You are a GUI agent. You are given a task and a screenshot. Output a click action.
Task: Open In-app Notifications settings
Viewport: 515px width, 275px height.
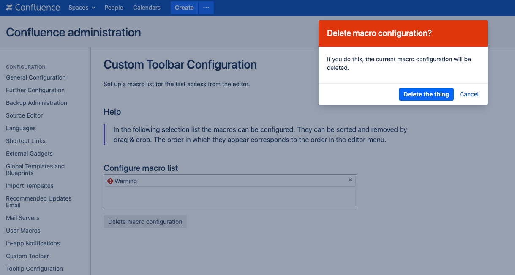tap(33, 243)
